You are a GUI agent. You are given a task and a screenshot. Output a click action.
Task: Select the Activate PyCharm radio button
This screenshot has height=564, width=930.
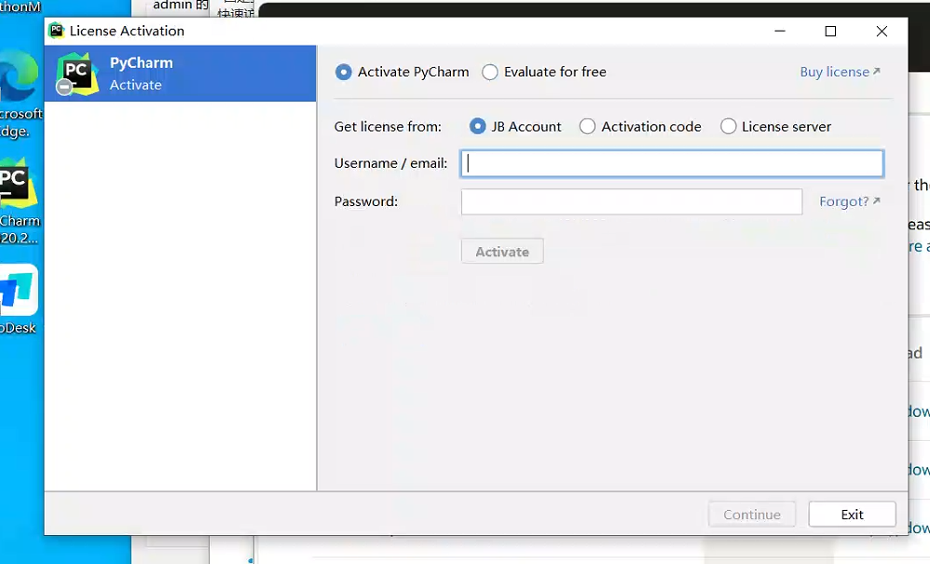click(344, 73)
